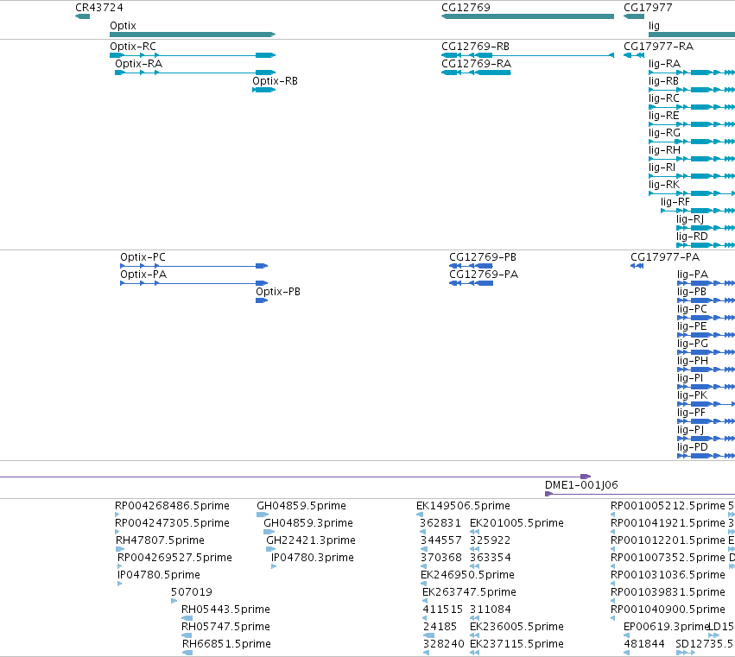Click protein lig-PE label
This screenshot has height=657, width=735.
[692, 326]
